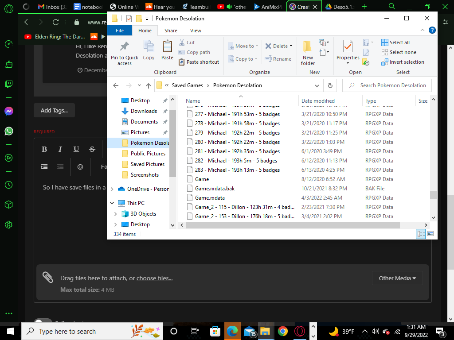Open the Copy to dropdown
The width and height of the screenshot is (454, 340).
pyautogui.click(x=243, y=59)
